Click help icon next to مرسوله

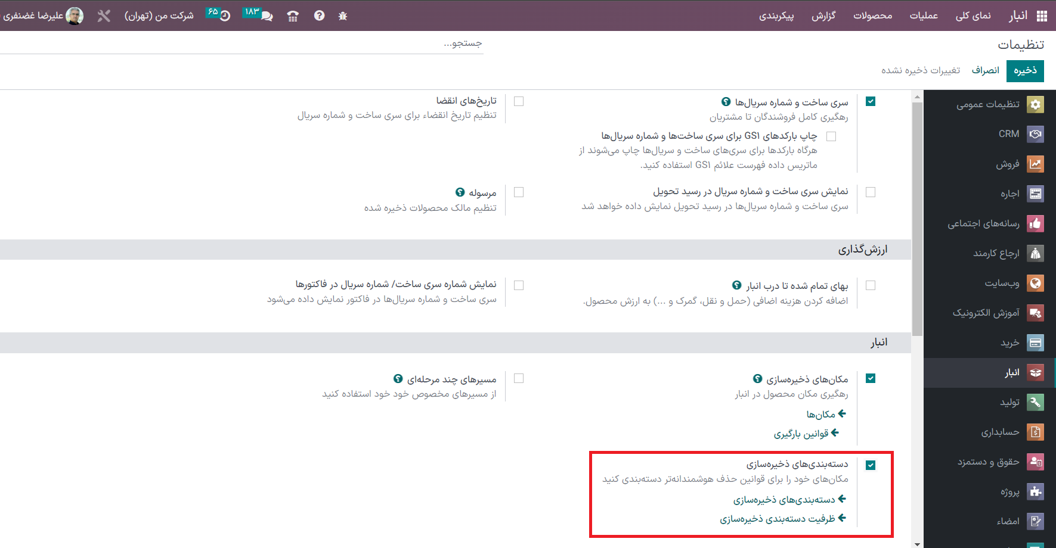[x=460, y=192]
